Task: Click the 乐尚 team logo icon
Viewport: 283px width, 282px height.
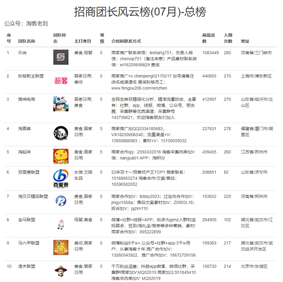Action: click(61, 57)
